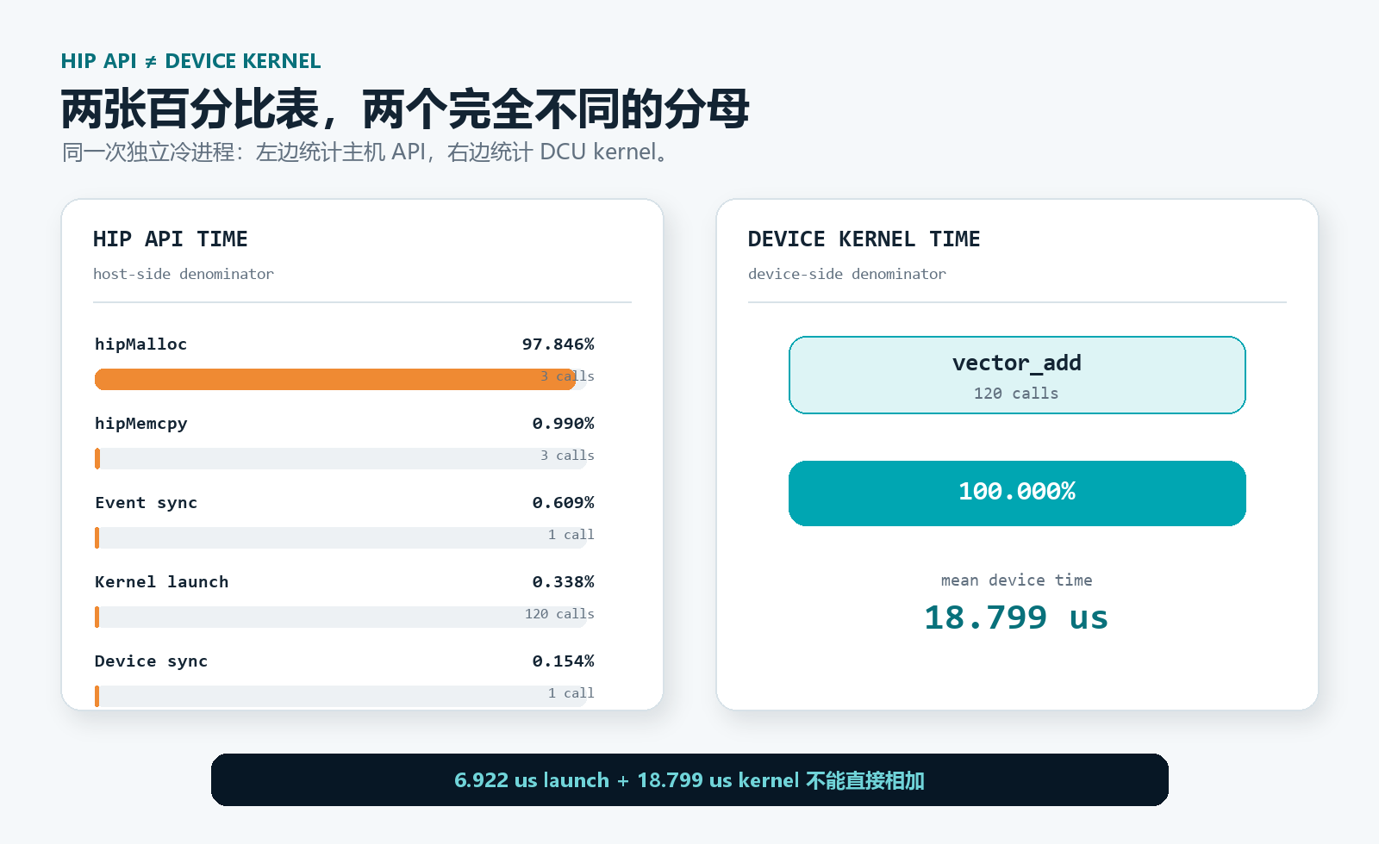1379x844 pixels.
Task: Click the 'mean device time' caption
Action: (x=1016, y=580)
